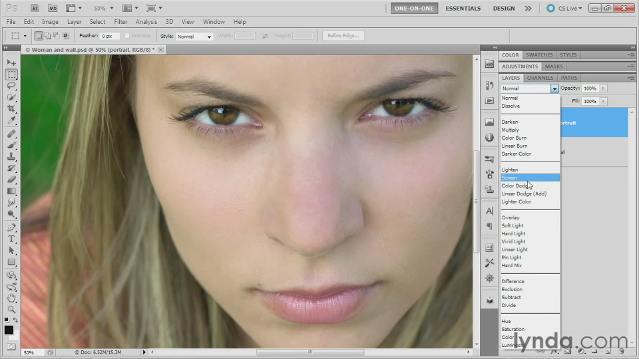Close the Woman and wall.psd document tab
The image size is (639, 359).
pyautogui.click(x=160, y=50)
